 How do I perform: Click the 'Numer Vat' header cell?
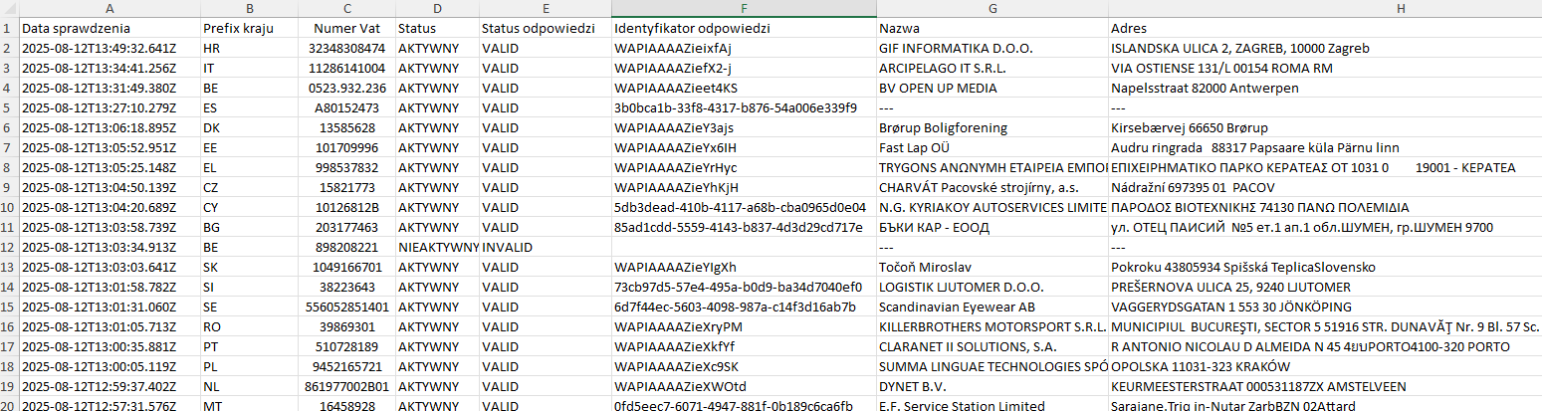[x=346, y=28]
